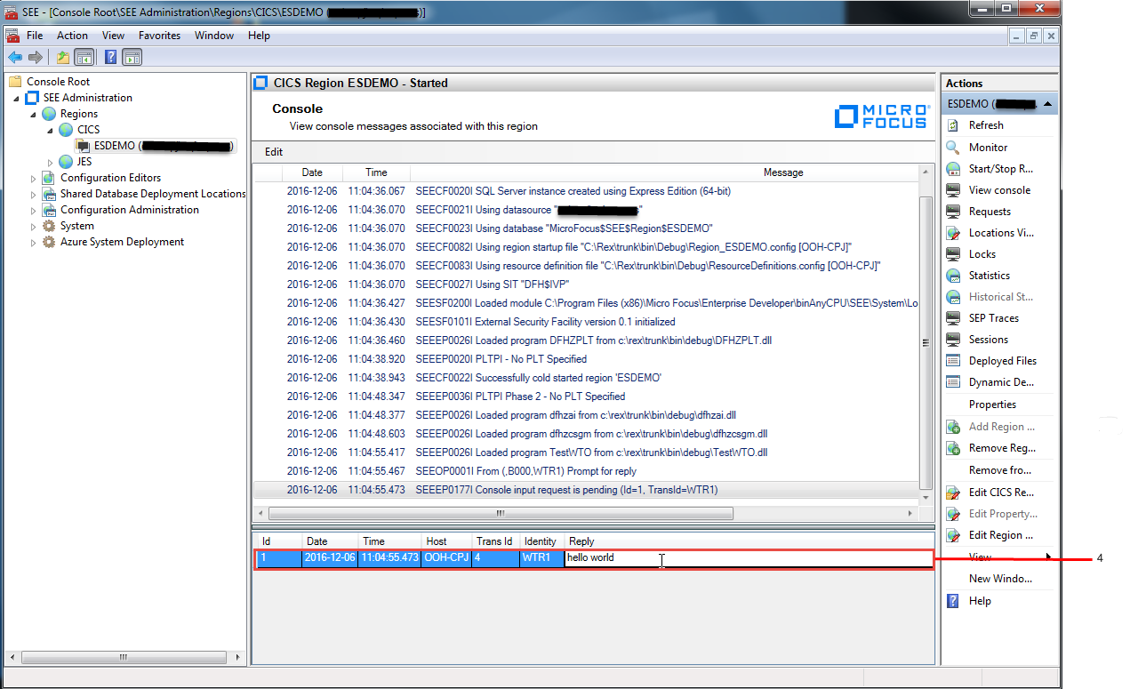Screen dimensions: 1146x689
Task: Click Refresh in the Actions pane
Action: point(986,125)
